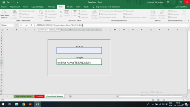Sort descending with Z-A icon
Image resolution: width=190 pixels, height=107 pixels.
coord(61,16)
